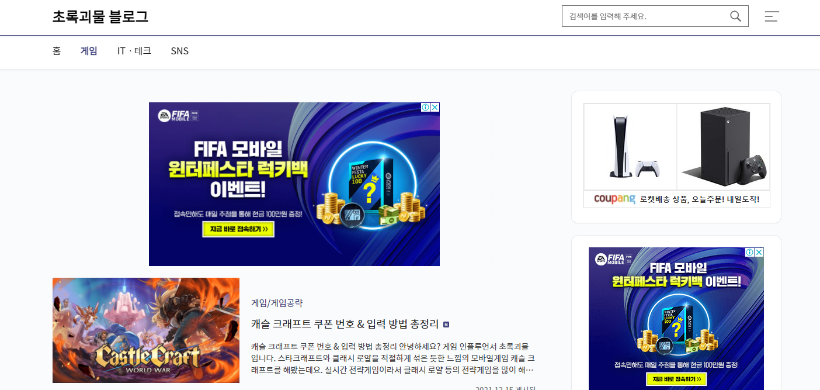Go to the SNS category

click(x=180, y=51)
